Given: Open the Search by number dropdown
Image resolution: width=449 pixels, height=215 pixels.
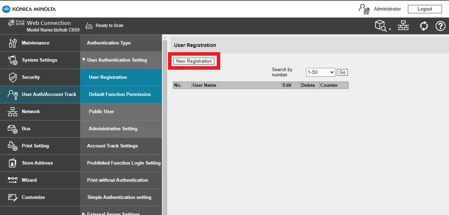Looking at the screenshot, I should [x=320, y=72].
